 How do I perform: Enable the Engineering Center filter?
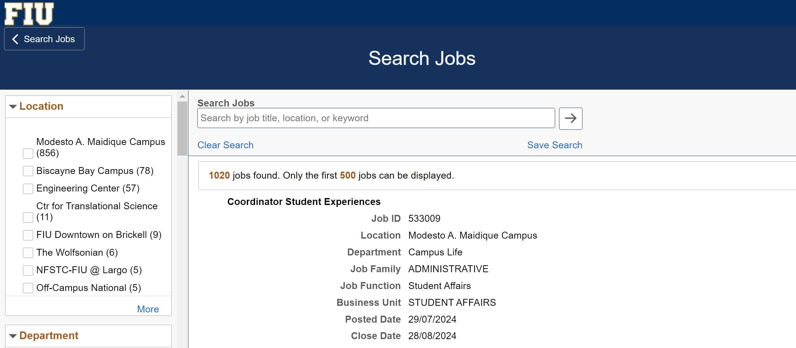(x=28, y=188)
